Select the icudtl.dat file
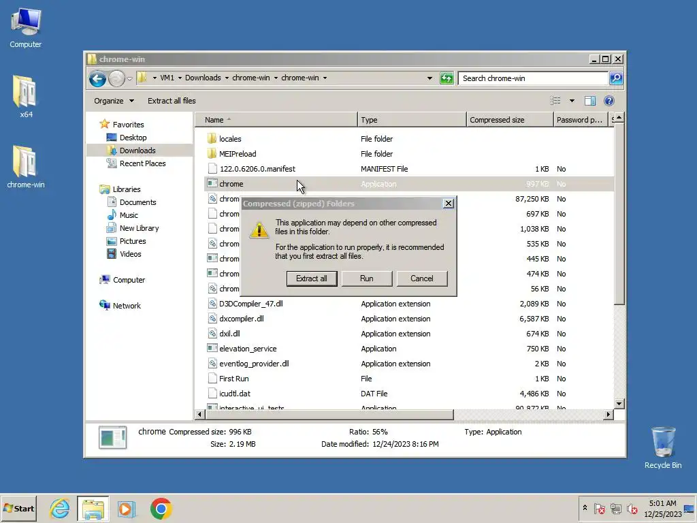This screenshot has height=523, width=697. [x=235, y=394]
